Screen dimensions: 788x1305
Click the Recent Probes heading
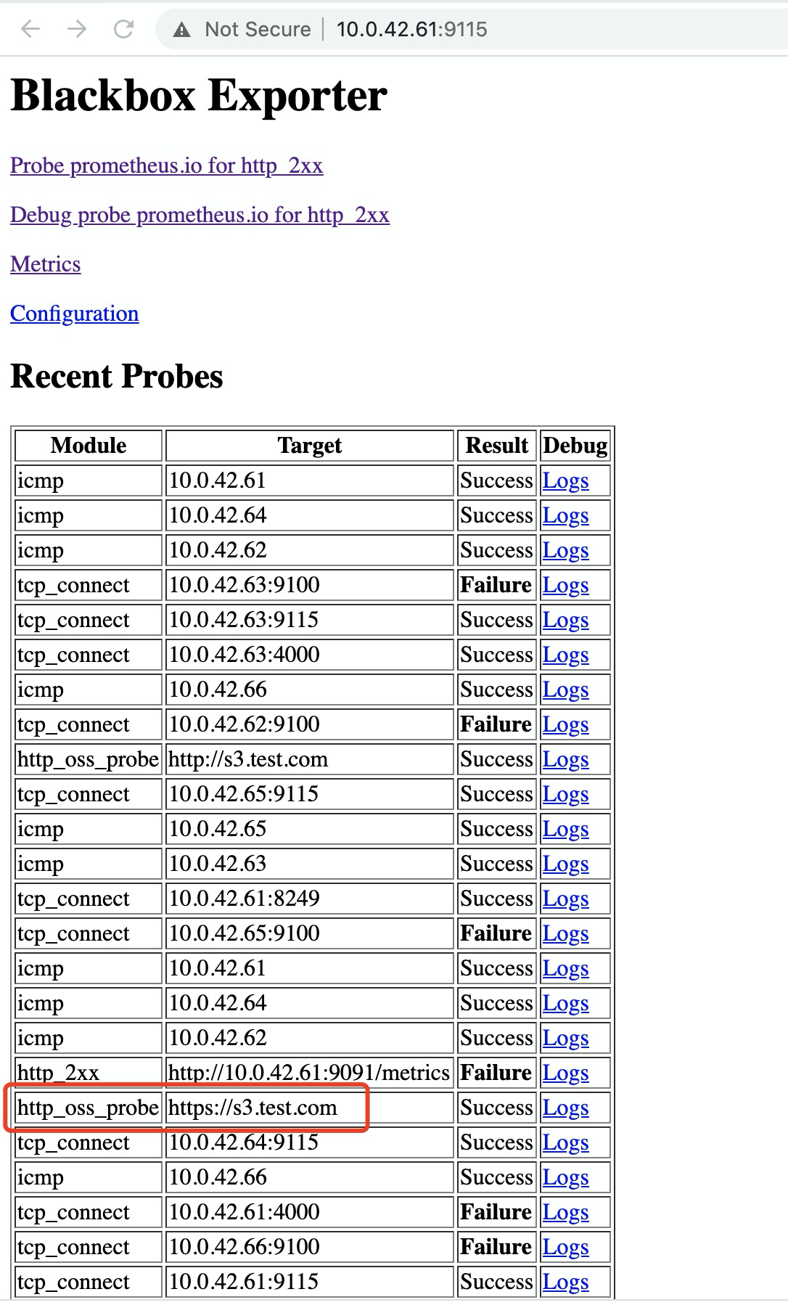tap(117, 376)
